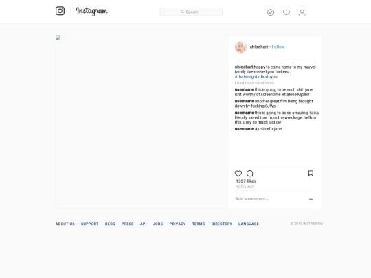Open the profile person icon
This screenshot has height=278, width=371.
pyautogui.click(x=302, y=12)
